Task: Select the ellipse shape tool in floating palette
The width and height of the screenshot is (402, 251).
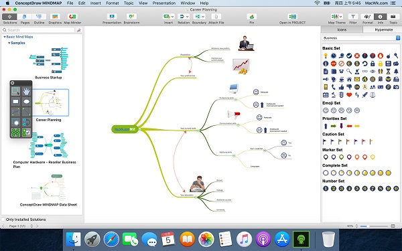Action: coord(26,102)
